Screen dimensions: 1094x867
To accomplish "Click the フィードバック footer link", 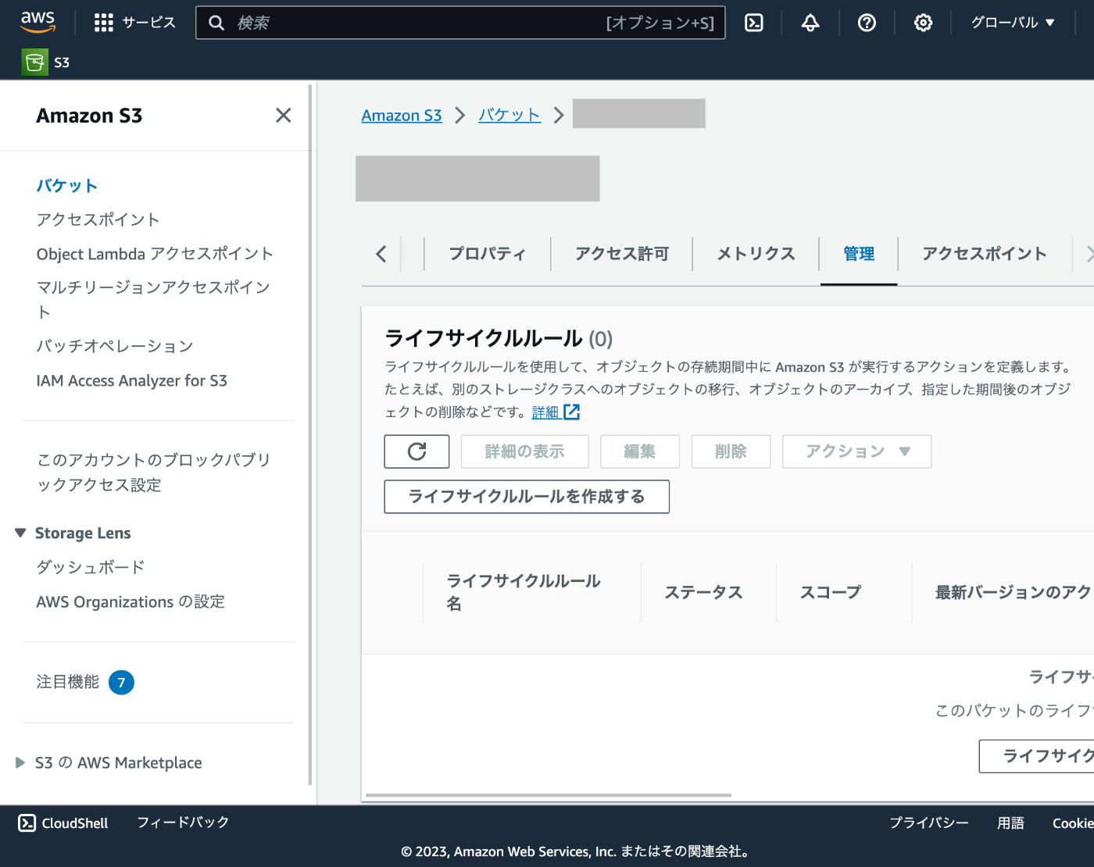I will pos(183,822).
